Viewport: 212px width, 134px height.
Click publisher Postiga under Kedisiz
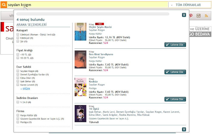(x=93, y=88)
